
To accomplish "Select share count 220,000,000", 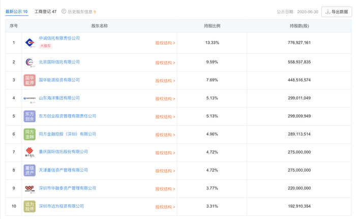I will coord(299,188).
